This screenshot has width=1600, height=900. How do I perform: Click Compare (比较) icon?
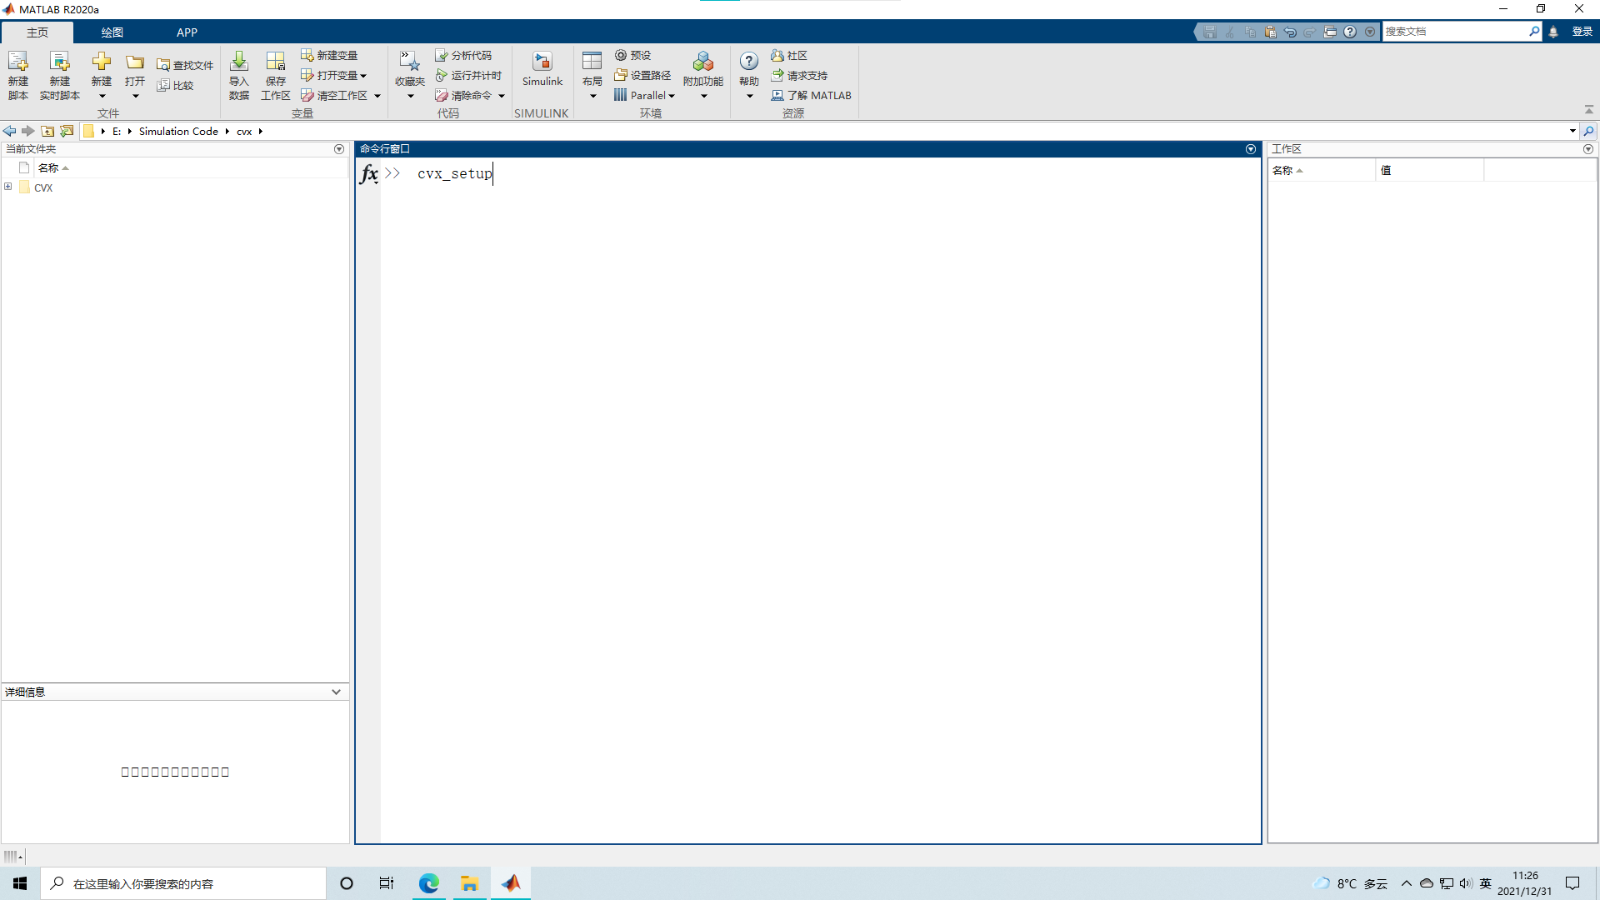click(x=163, y=85)
